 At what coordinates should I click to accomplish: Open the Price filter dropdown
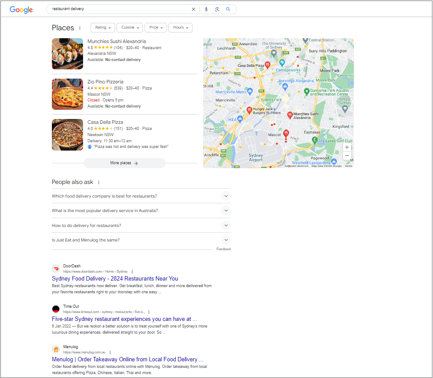point(156,28)
